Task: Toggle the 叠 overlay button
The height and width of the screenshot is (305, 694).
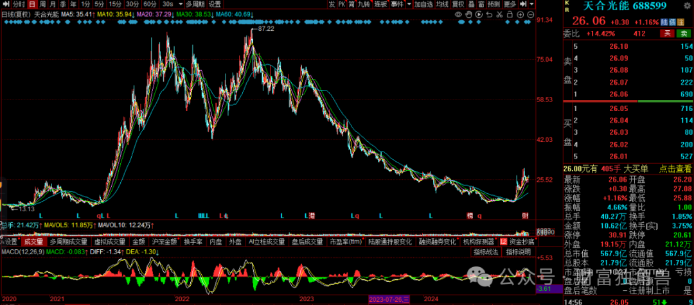Action: [472, 4]
